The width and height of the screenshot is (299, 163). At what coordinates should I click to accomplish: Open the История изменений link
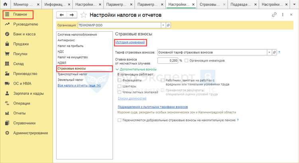click(x=130, y=42)
